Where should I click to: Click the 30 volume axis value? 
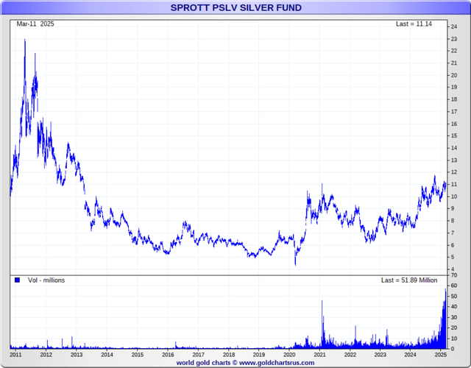pos(454,317)
